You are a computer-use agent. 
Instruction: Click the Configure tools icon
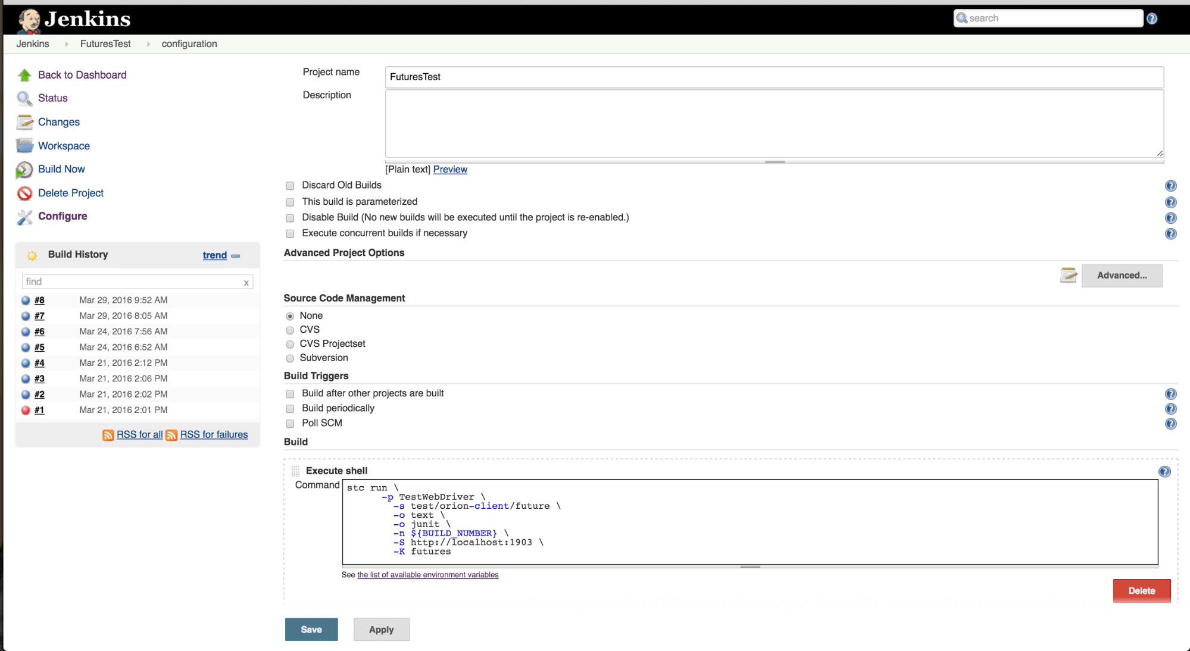(x=24, y=217)
